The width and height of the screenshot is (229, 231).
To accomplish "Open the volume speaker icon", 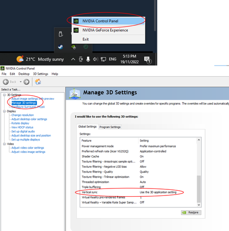I will click(x=96, y=59).
